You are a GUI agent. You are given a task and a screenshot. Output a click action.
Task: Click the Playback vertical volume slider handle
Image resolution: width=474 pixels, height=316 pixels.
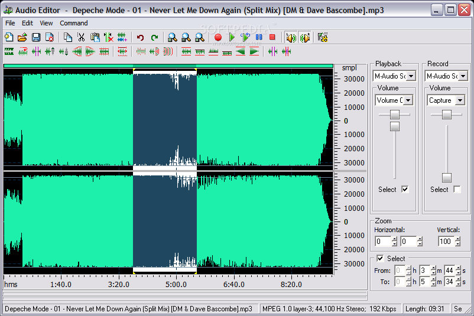coord(394,126)
